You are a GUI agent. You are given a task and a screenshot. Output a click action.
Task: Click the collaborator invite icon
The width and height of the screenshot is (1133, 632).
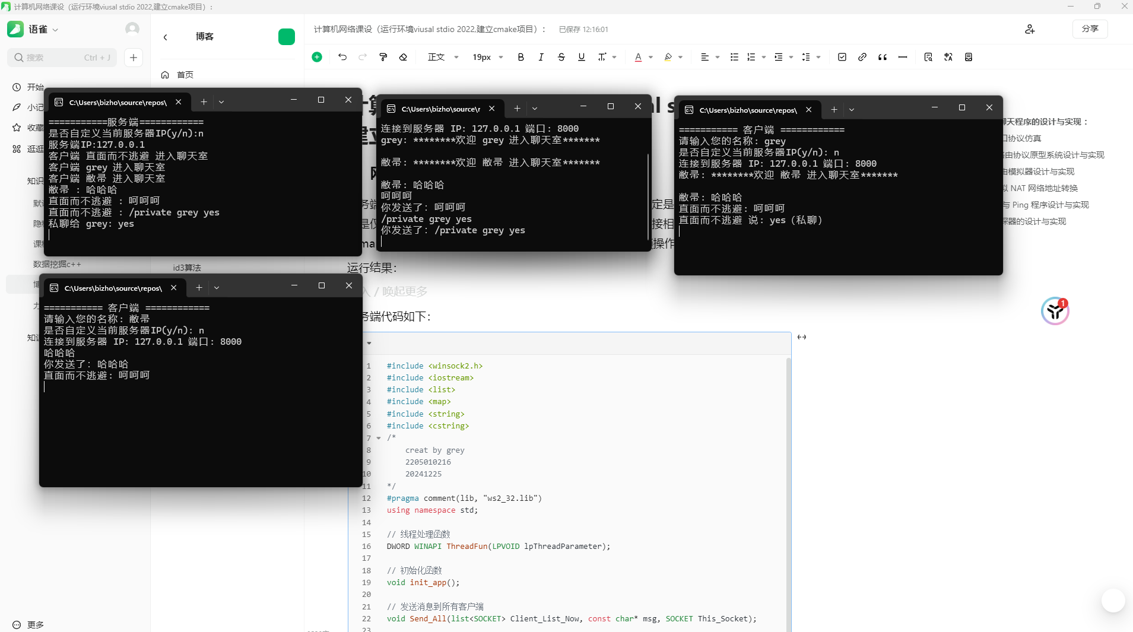(1030, 28)
